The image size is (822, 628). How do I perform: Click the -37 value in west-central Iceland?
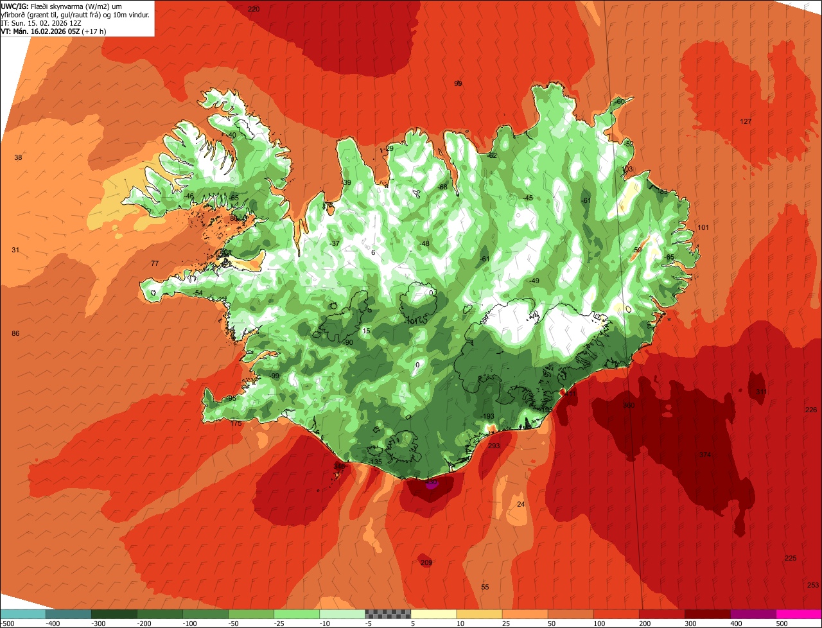coord(335,244)
